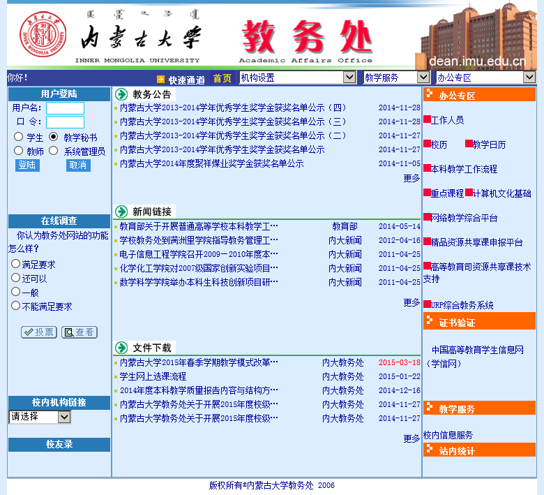The image size is (544, 495).
Task: Go to the 首页 home tab
Action: tap(222, 78)
